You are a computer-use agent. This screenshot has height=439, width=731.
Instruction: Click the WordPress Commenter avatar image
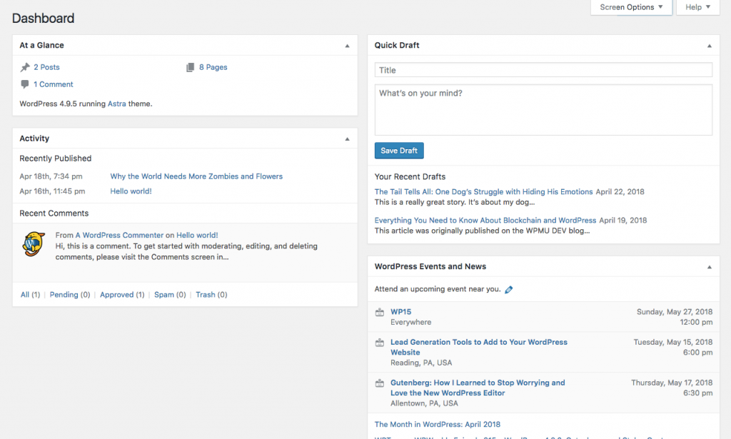pyautogui.click(x=34, y=244)
